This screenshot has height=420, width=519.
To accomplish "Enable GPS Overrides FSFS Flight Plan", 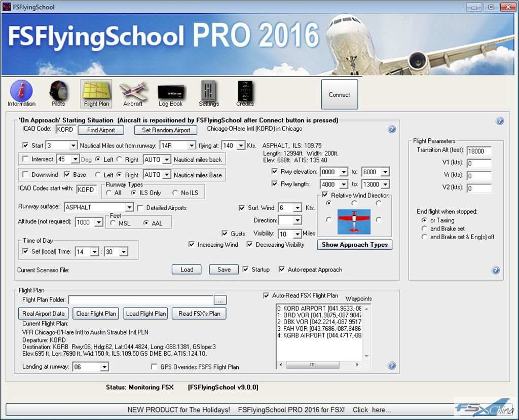I will (154, 367).
